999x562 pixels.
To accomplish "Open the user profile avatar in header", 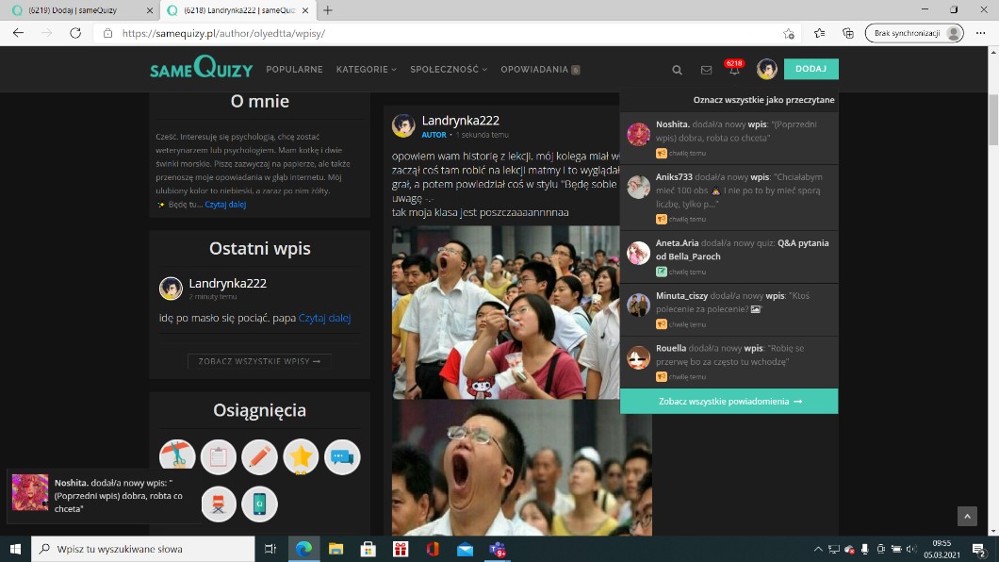I will click(767, 69).
